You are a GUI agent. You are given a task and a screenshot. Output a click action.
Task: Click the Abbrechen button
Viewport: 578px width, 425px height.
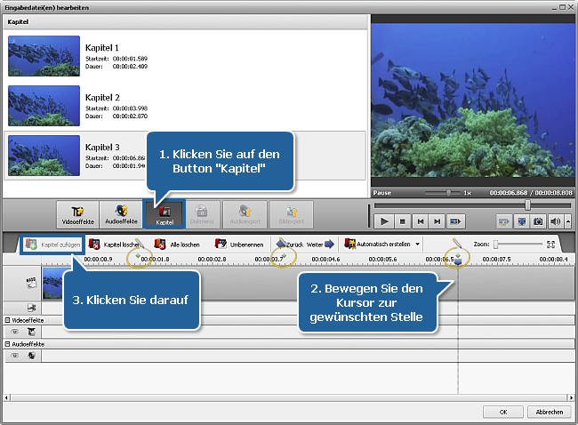coord(549,412)
